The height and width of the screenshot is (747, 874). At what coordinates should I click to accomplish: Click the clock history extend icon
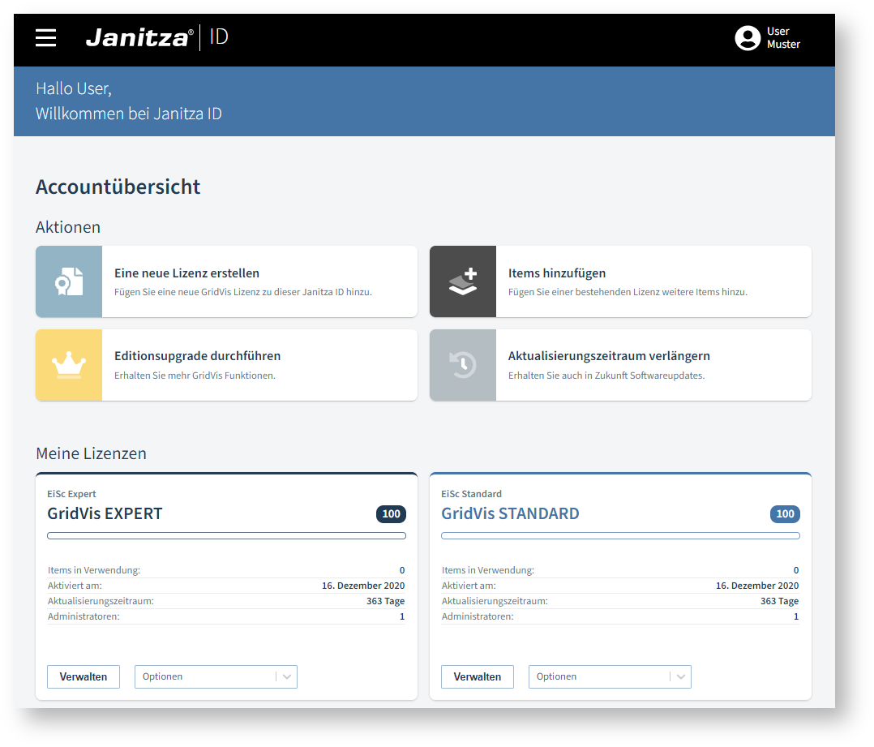(x=463, y=365)
